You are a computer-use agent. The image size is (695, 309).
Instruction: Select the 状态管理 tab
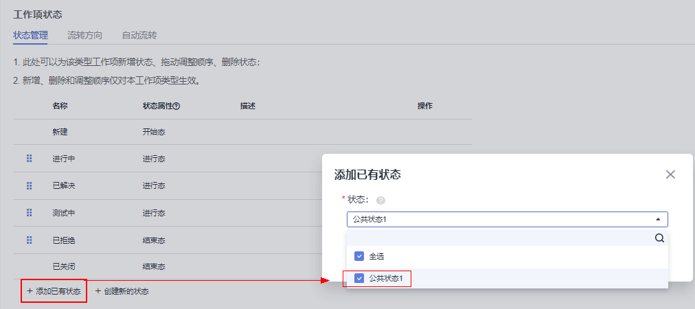[30, 35]
